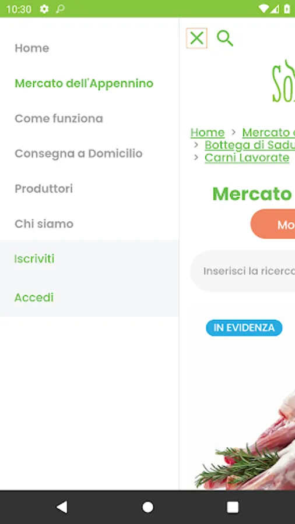Open Come funziona menu entry
Screen dimensions: 295x524
59,118
